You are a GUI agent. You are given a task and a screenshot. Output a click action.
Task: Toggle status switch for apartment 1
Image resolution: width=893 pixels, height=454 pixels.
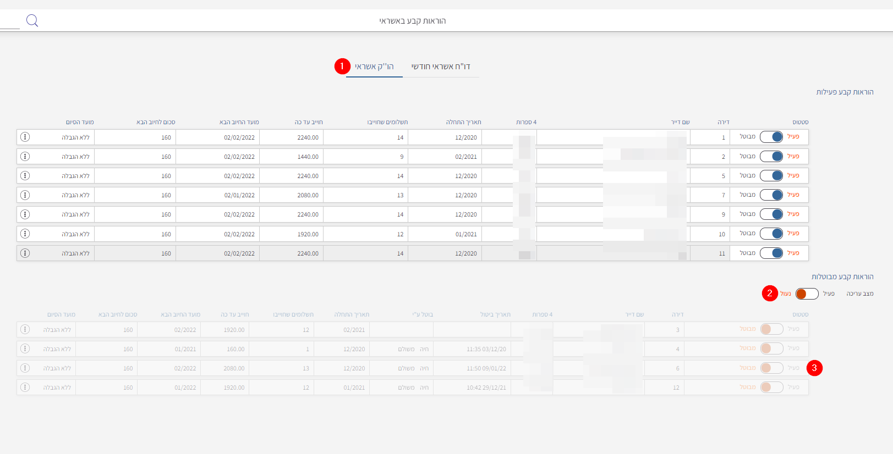[771, 137]
